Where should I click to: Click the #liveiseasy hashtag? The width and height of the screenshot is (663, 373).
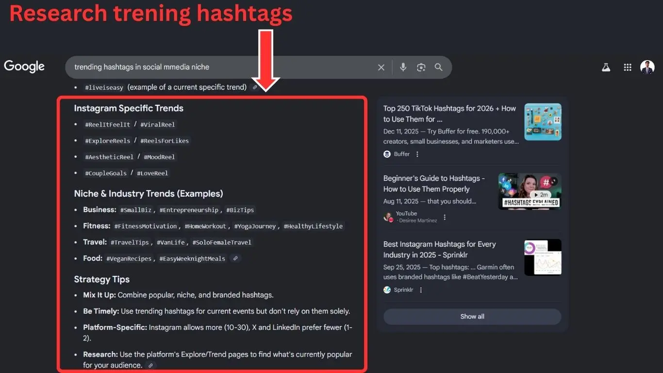pyautogui.click(x=104, y=87)
